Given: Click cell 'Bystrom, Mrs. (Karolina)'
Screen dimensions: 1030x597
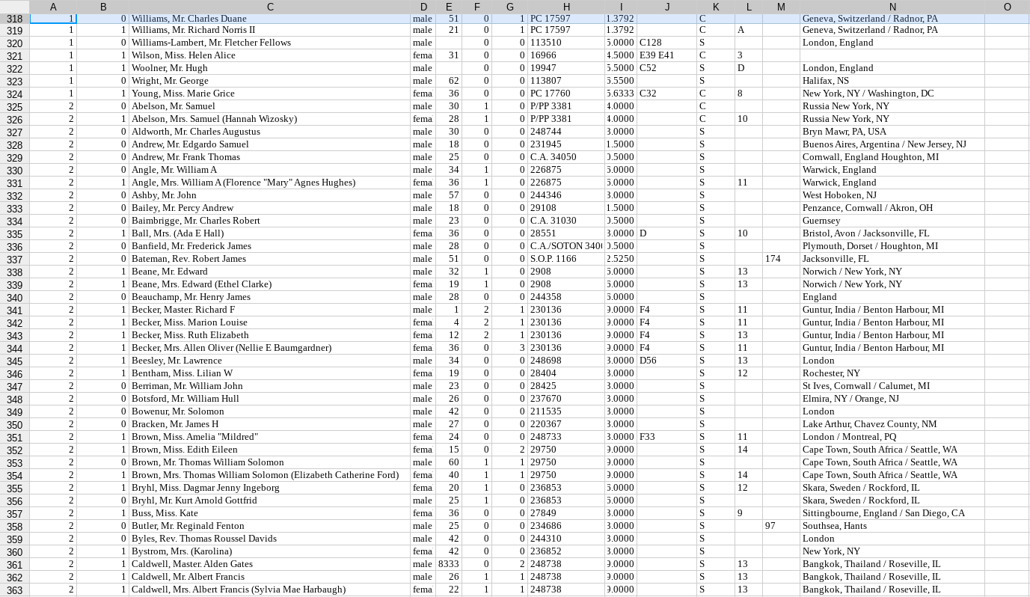Looking at the screenshot, I should [x=270, y=551].
